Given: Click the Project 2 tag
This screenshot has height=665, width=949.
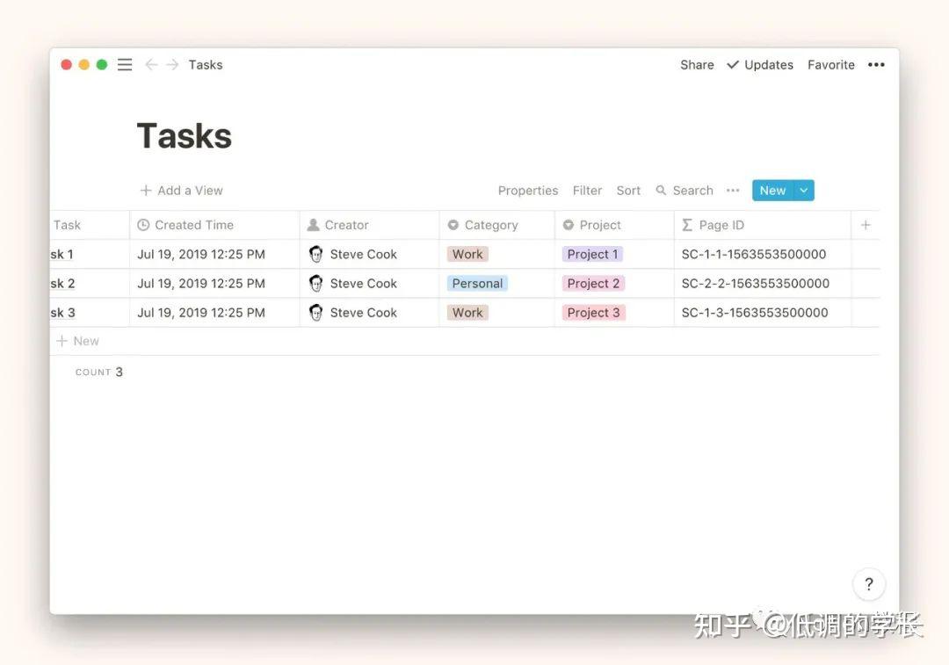Looking at the screenshot, I should [x=593, y=283].
